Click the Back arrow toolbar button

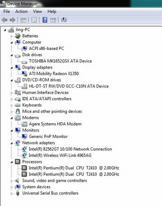click(x=4, y=20)
